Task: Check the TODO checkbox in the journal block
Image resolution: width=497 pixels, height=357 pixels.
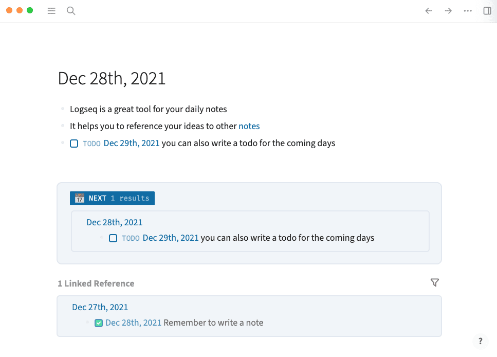Action: point(74,144)
